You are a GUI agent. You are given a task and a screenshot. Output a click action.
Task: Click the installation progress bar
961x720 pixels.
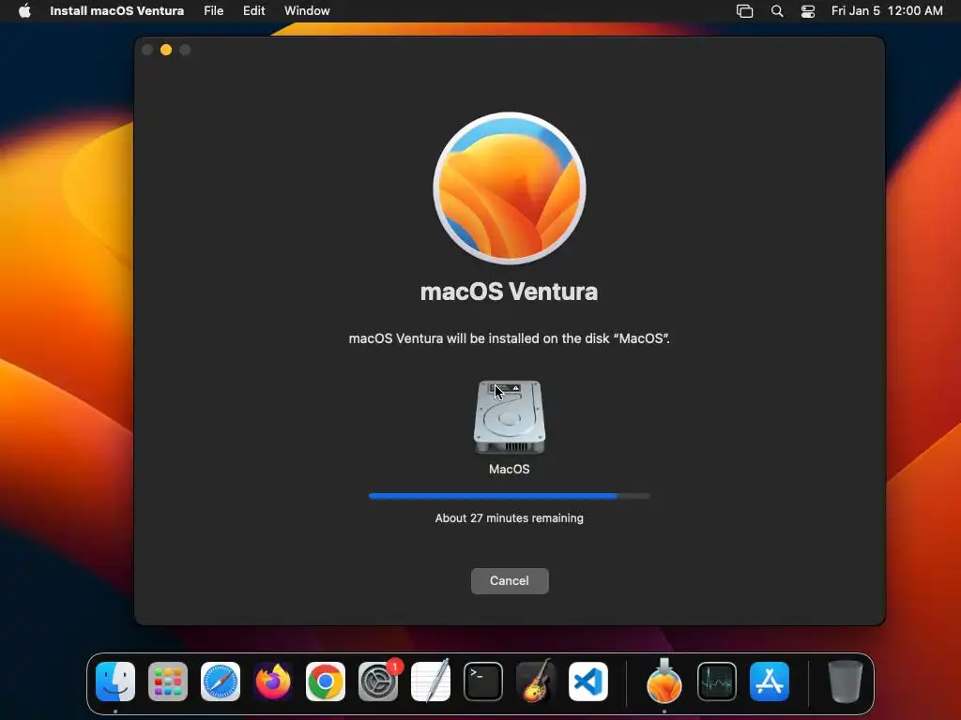point(509,496)
